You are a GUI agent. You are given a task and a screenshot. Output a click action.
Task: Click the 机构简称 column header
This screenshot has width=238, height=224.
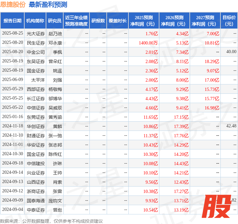pos(35,21)
